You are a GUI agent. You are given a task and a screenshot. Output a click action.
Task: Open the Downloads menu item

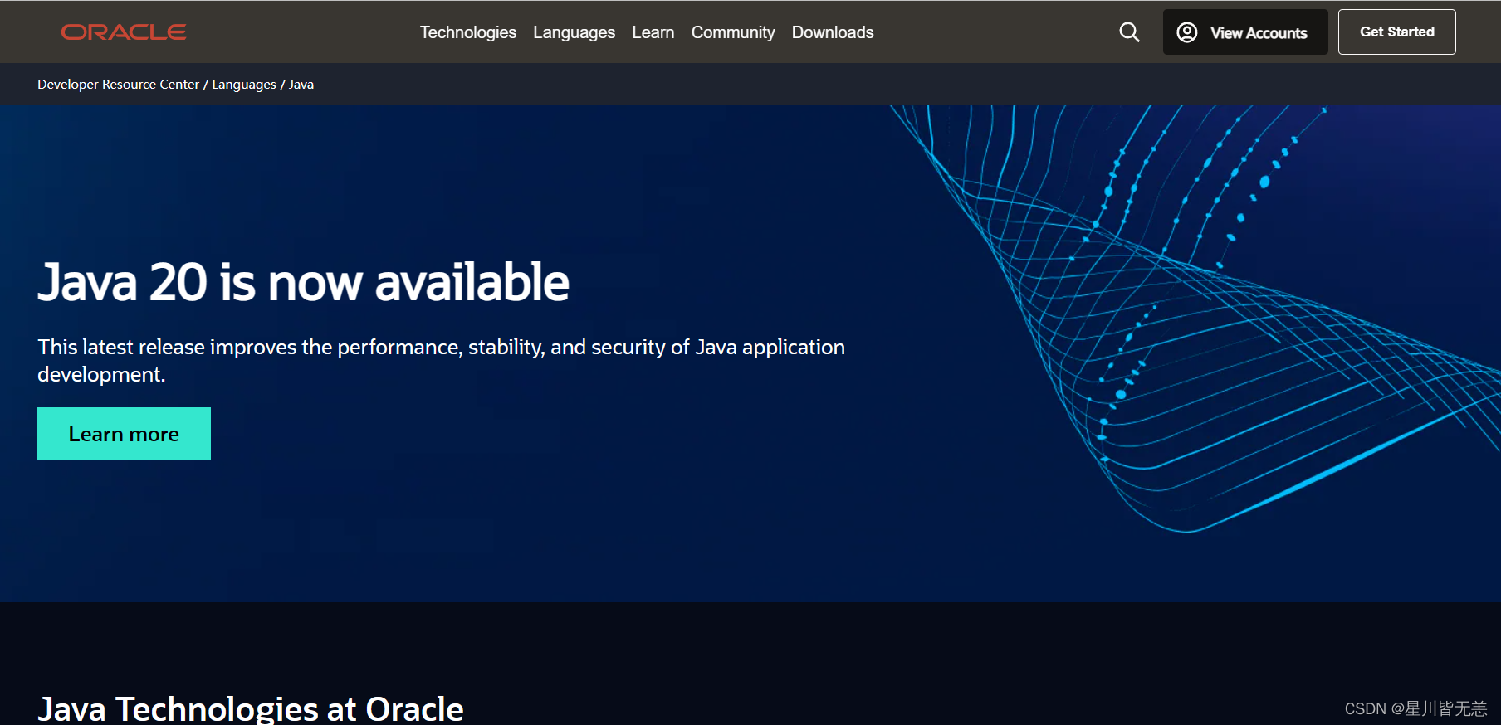coord(832,32)
